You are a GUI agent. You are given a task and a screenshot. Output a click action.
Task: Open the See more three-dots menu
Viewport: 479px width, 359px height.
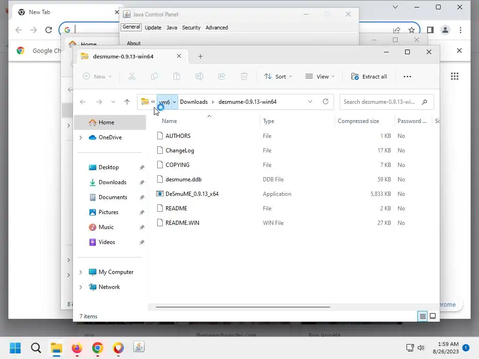pyautogui.click(x=407, y=77)
